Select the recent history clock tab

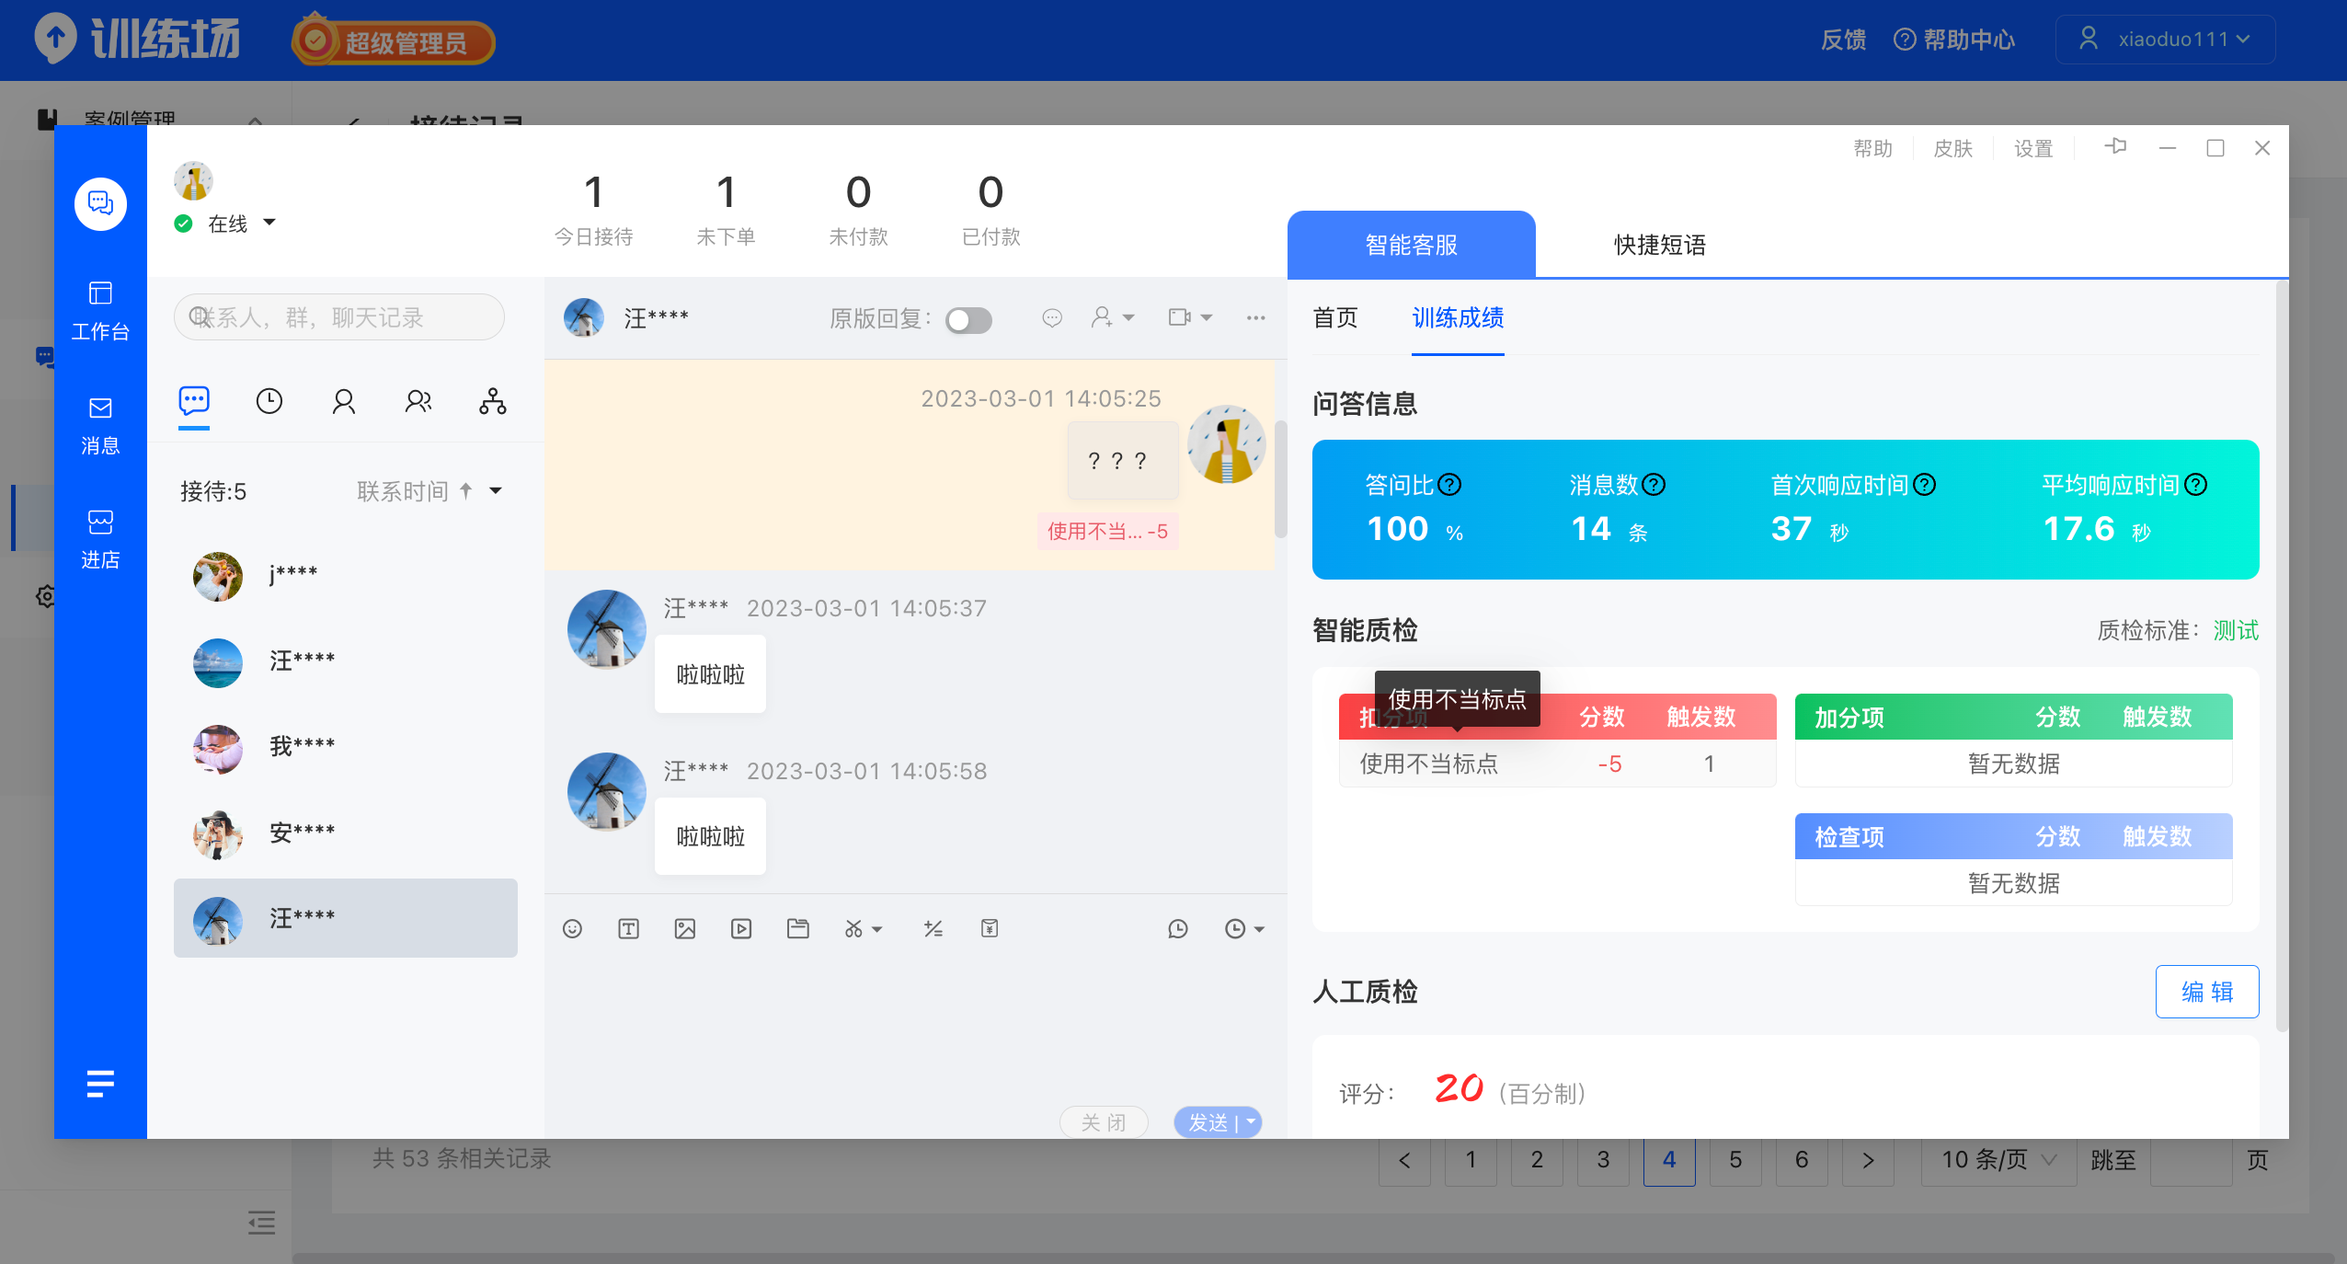tap(269, 401)
